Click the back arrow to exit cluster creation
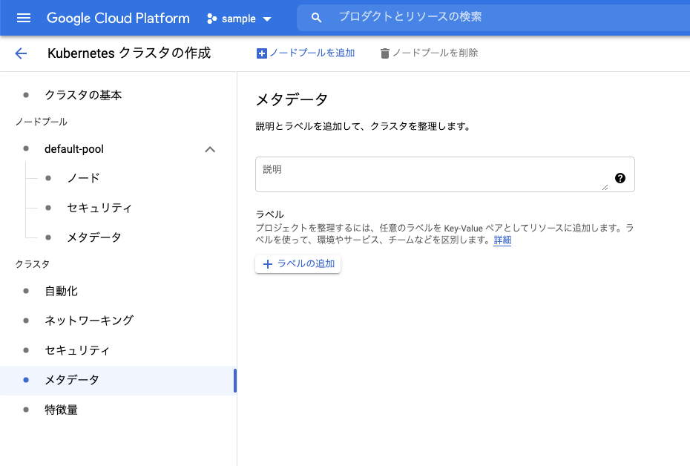Image resolution: width=690 pixels, height=466 pixels. click(21, 53)
